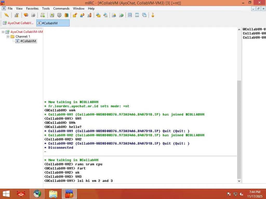Open the Address Book toolbar icon
Viewport: 266px width, 199px height.
[x=52, y=15]
